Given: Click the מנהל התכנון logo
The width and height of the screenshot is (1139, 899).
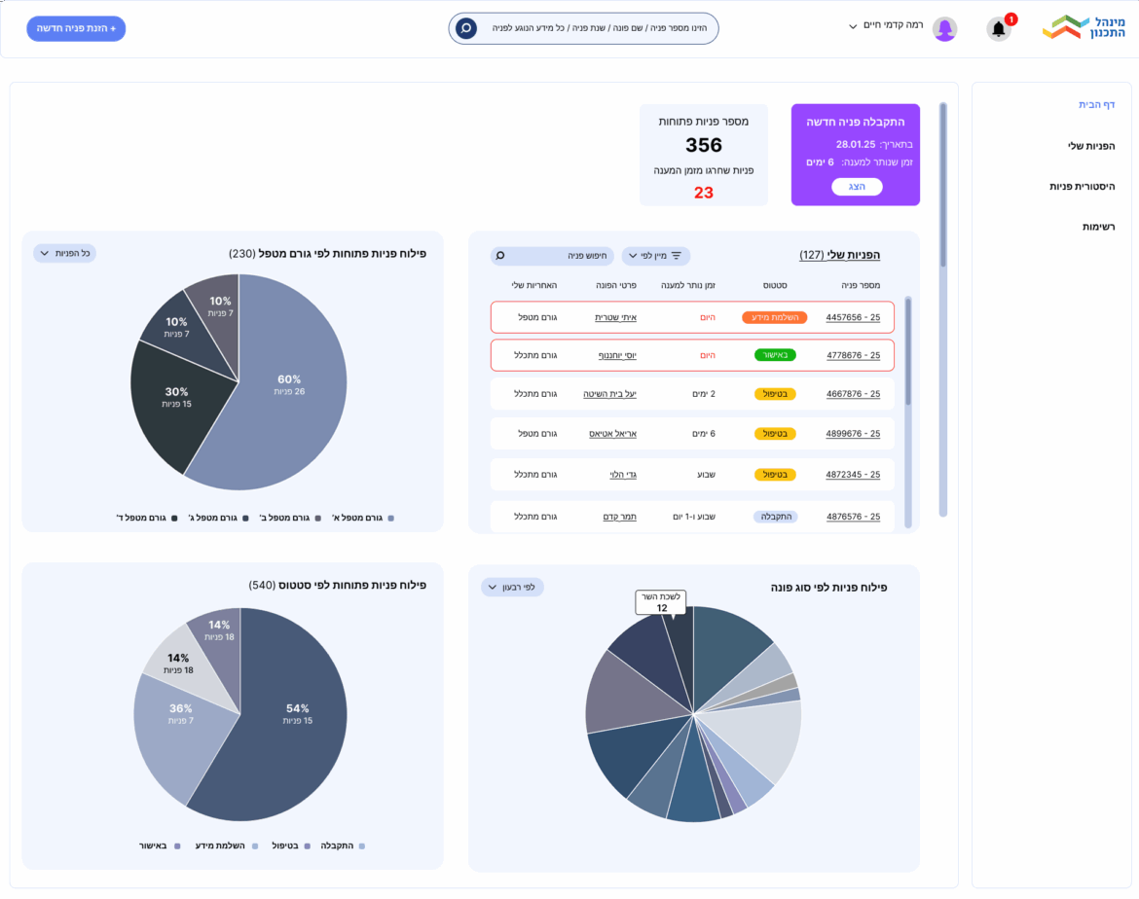Looking at the screenshot, I should pos(1084,27).
